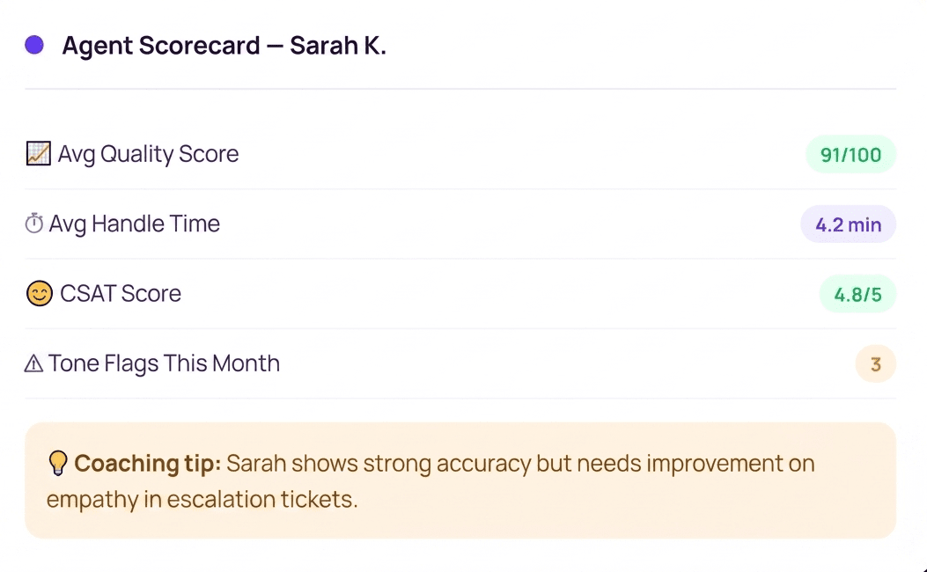Click the Avg Quality Score label
The width and height of the screenshot is (927, 572).
click(149, 154)
